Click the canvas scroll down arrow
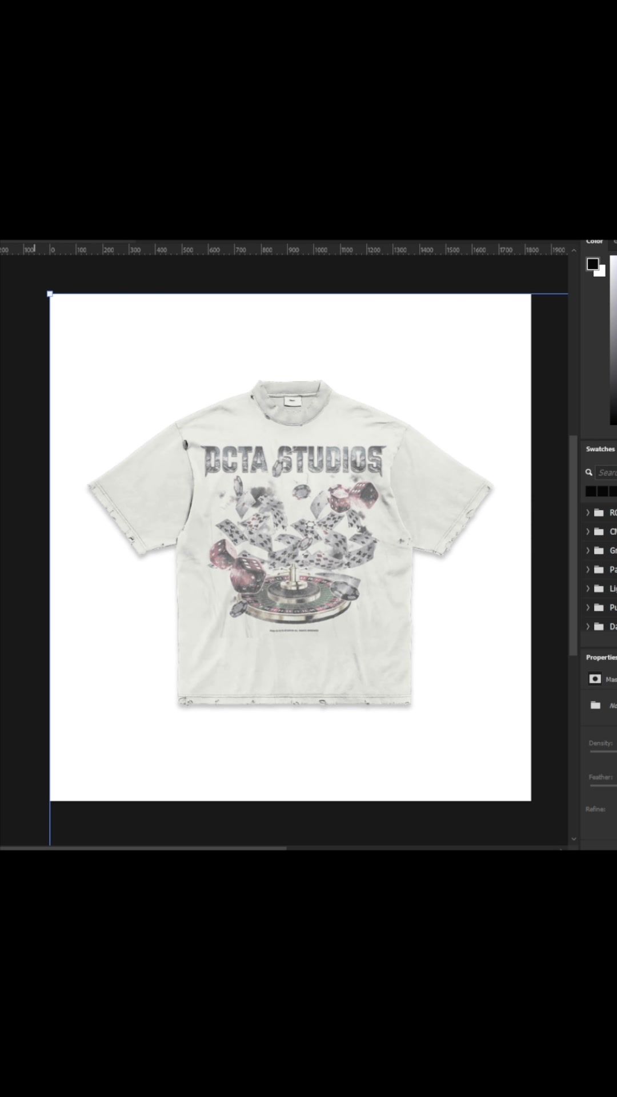This screenshot has width=617, height=1097. [574, 839]
